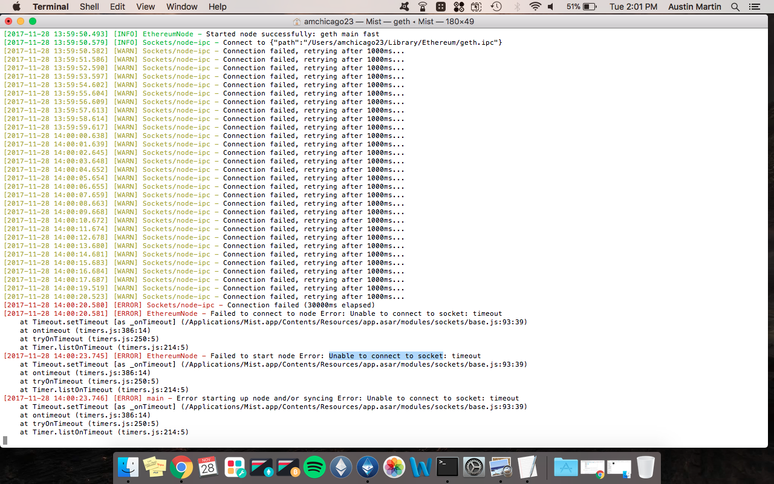
Task: Click the 'Error starting up node and/or syncing' line
Action: click(x=261, y=398)
